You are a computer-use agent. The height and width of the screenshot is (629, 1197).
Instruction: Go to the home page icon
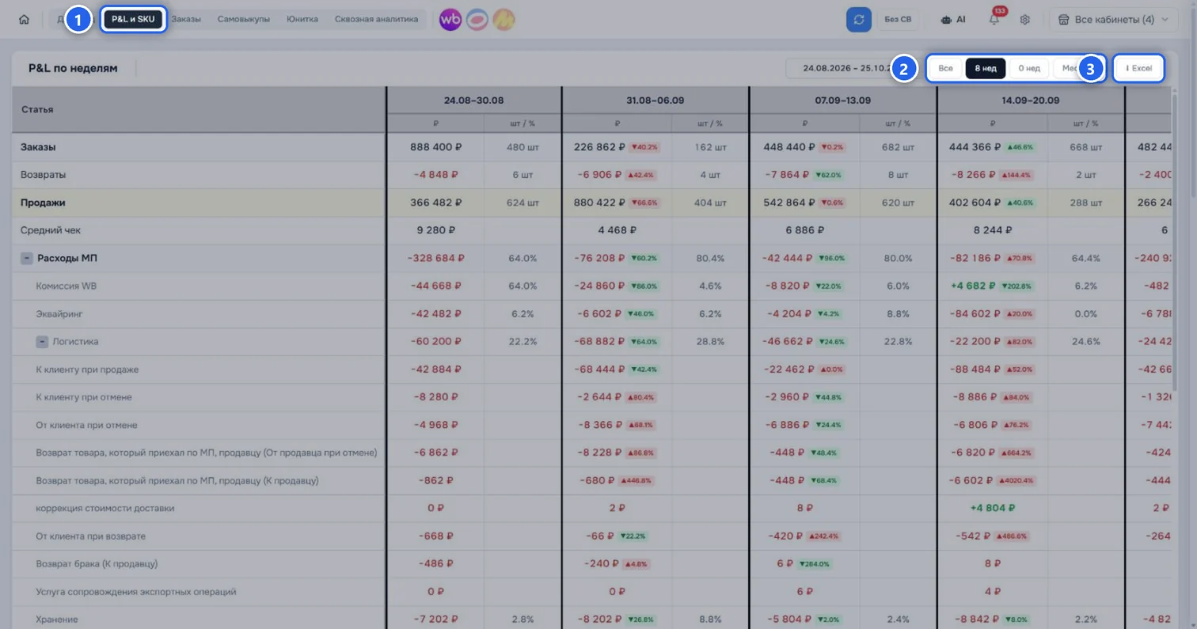point(24,20)
